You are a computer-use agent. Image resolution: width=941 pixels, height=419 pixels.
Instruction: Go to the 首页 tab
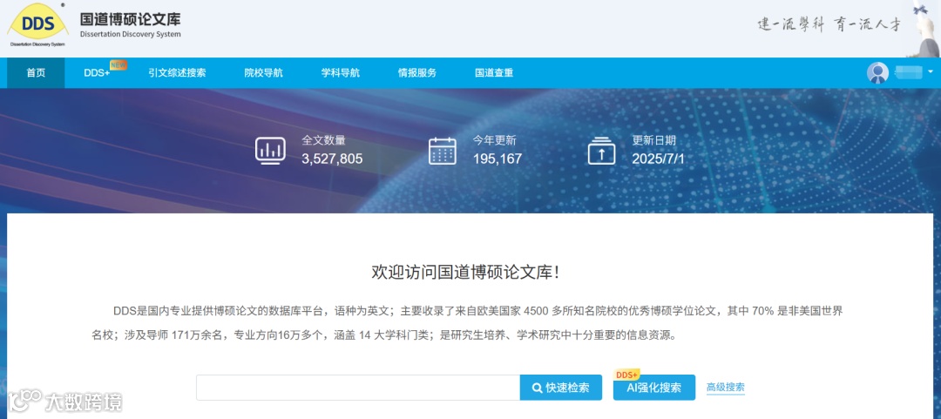click(36, 73)
